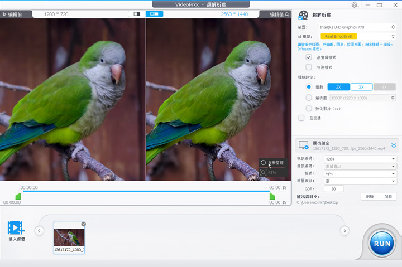Open the 质量等级 dropdown
Image resolution: width=402 pixels, height=267 pixels.
pos(360,181)
